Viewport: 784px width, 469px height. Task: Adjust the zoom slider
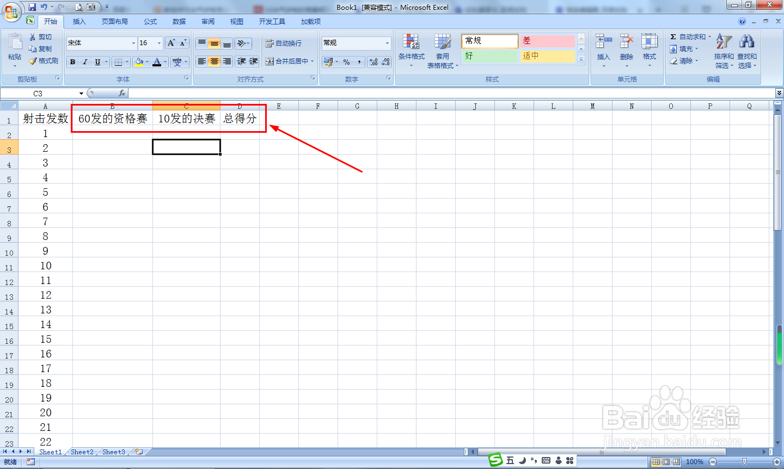[744, 462]
